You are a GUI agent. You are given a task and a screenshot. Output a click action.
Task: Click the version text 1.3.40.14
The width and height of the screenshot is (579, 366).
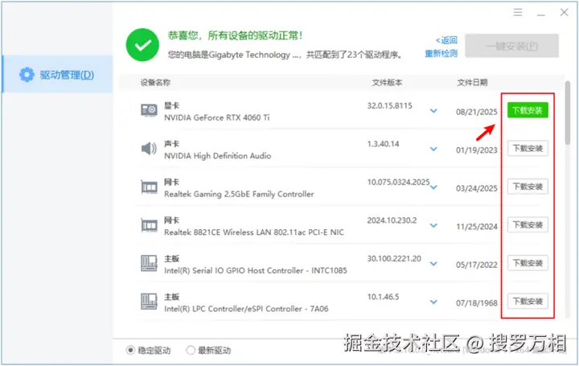pyautogui.click(x=384, y=144)
